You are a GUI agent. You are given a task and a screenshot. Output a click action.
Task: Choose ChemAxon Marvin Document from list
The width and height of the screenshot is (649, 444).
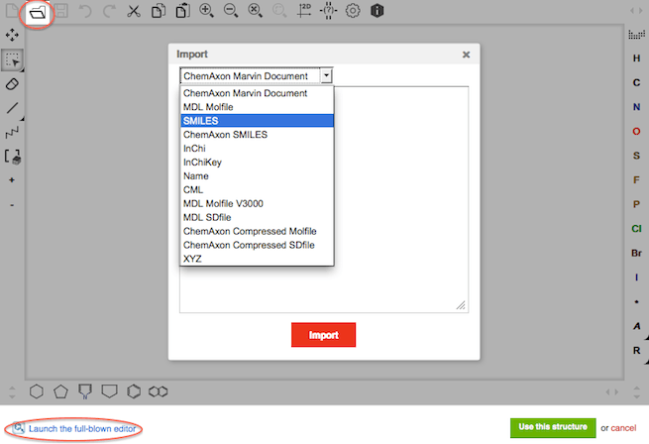point(257,93)
